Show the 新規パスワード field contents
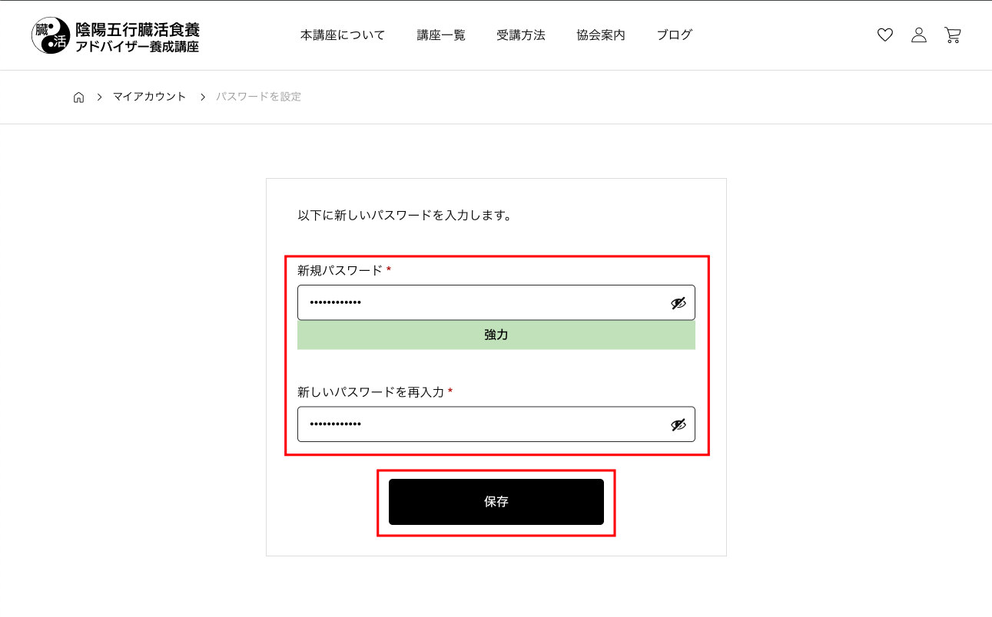992x617 pixels. (678, 303)
